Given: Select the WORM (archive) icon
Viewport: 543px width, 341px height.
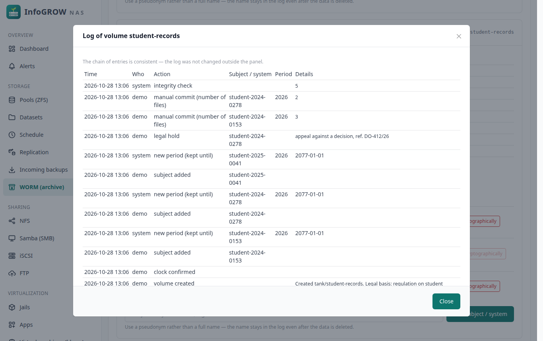Looking at the screenshot, I should click(12, 187).
